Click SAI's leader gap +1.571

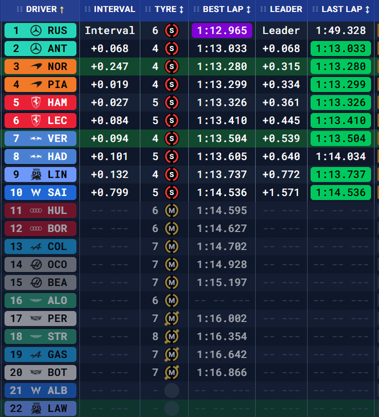click(281, 192)
